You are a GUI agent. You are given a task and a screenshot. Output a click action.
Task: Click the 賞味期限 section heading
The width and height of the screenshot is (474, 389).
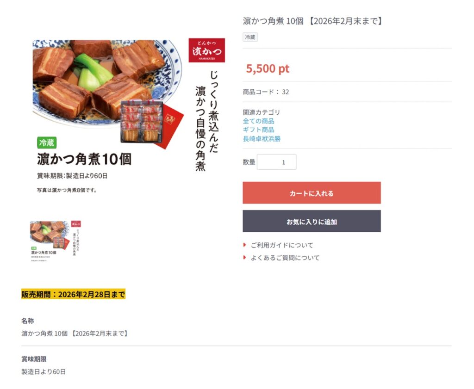(34, 359)
